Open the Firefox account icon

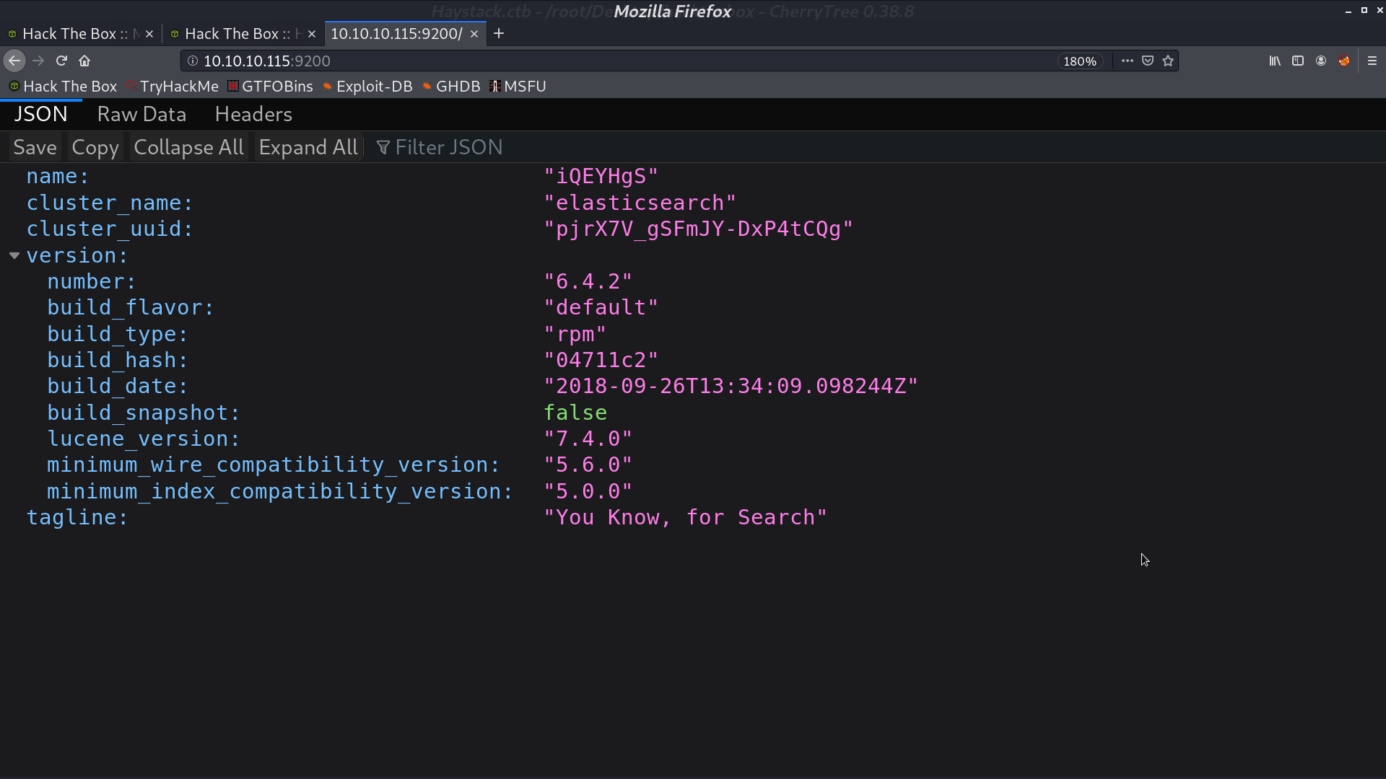pos(1321,61)
